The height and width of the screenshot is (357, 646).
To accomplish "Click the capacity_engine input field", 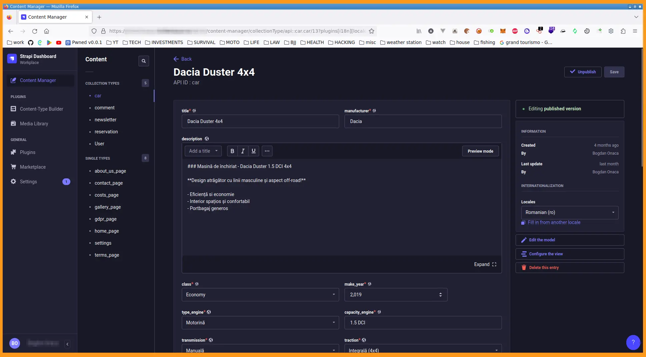I will click(423, 323).
